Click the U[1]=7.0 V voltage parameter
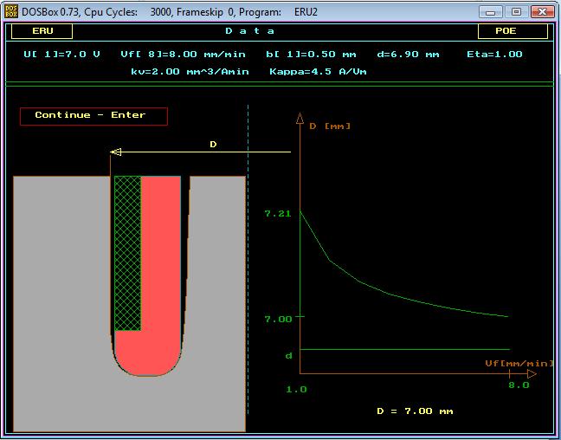This screenshot has width=561, height=440. pyautogui.click(x=61, y=54)
